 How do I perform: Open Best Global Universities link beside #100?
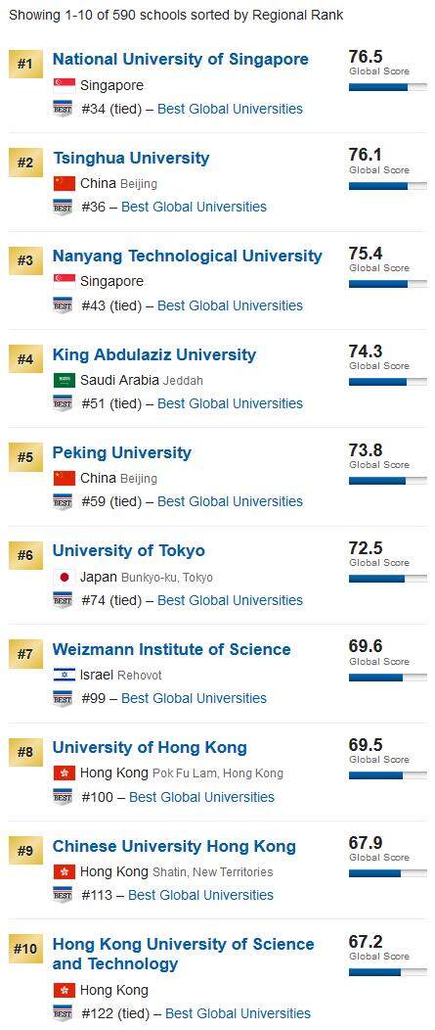coord(201,797)
